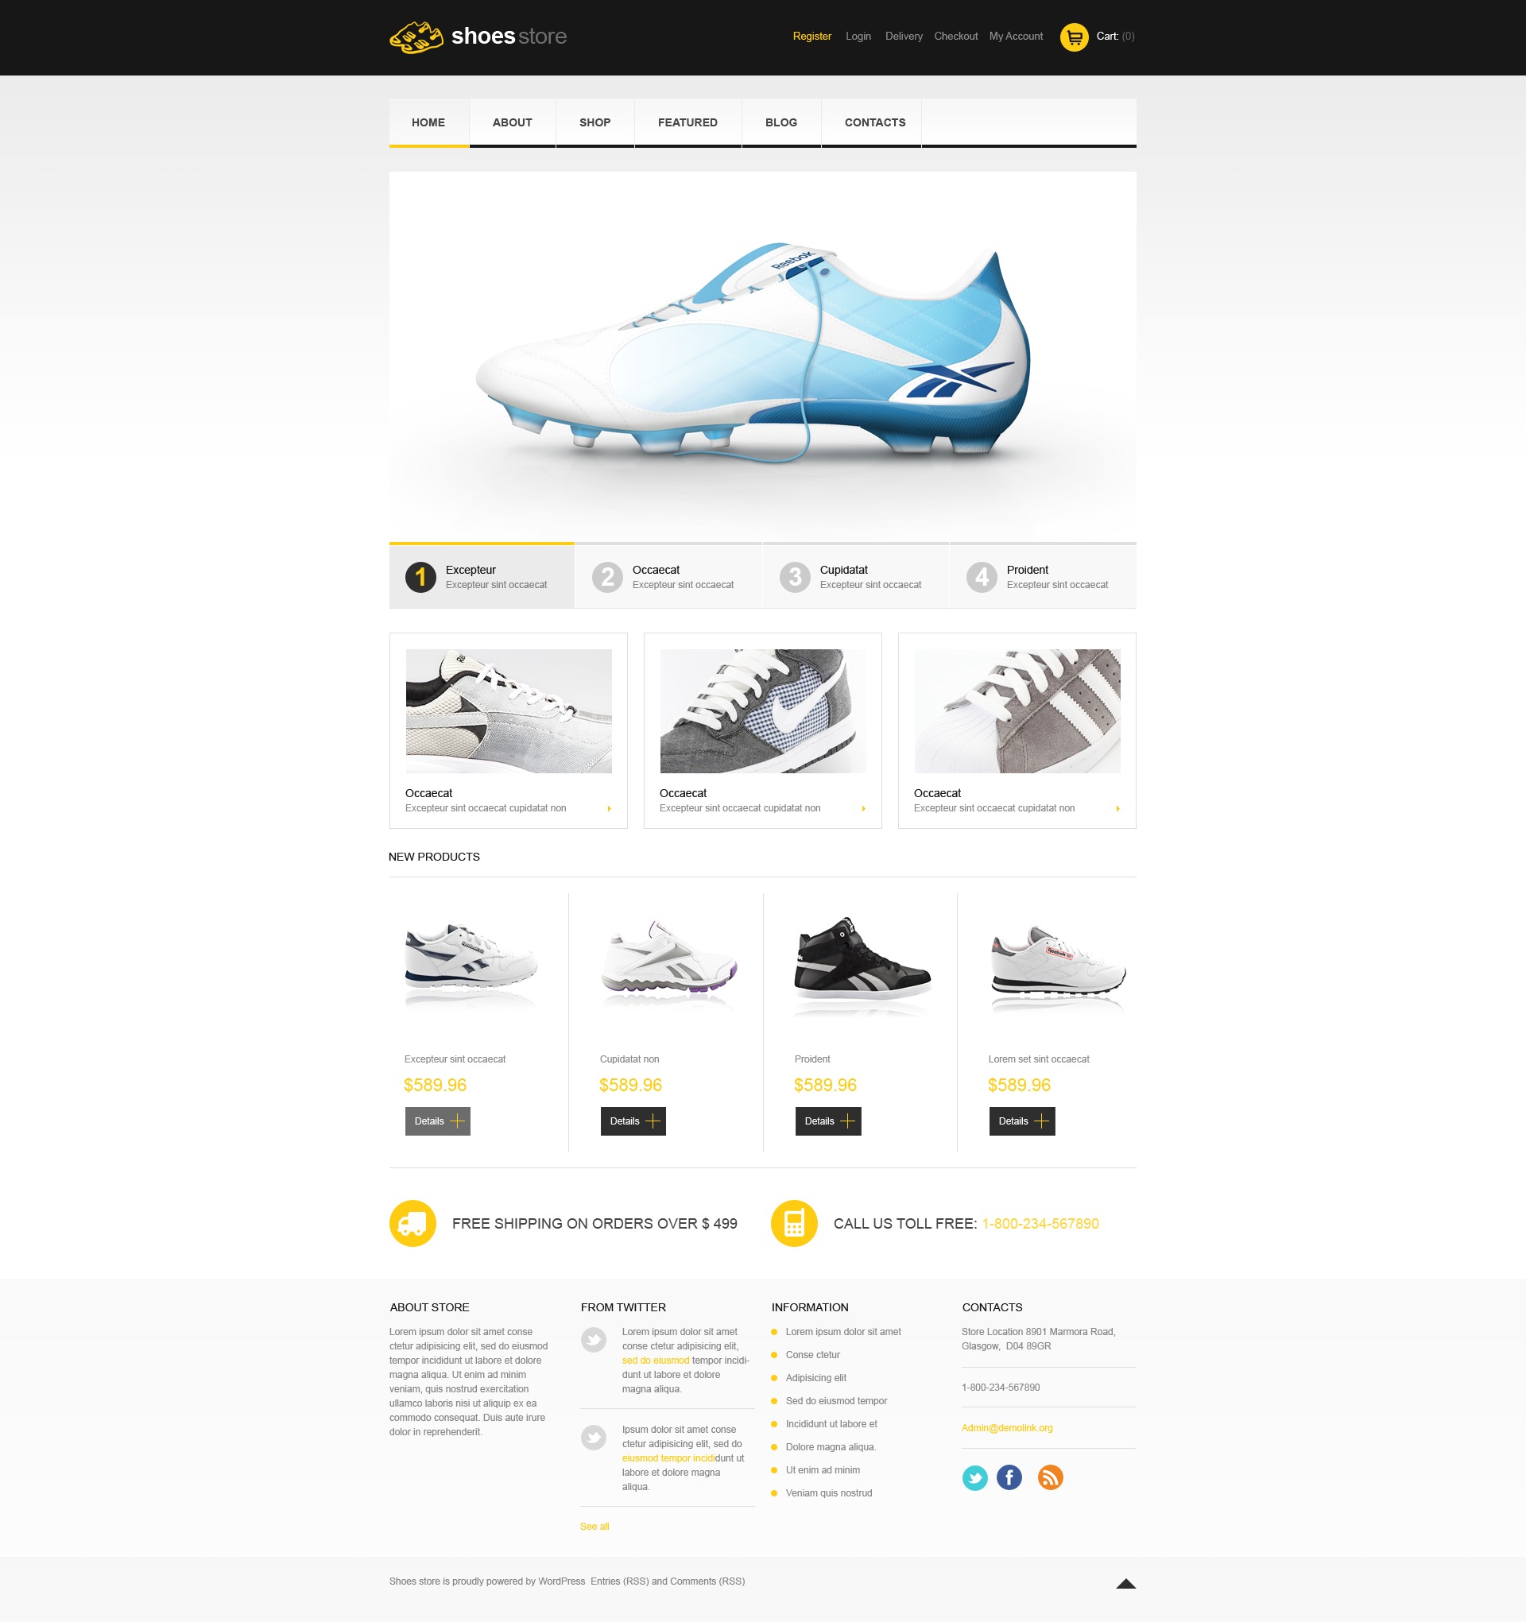1526x1622 pixels.
Task: Click arrow on first Occaecat Reebok card
Action: tap(609, 808)
